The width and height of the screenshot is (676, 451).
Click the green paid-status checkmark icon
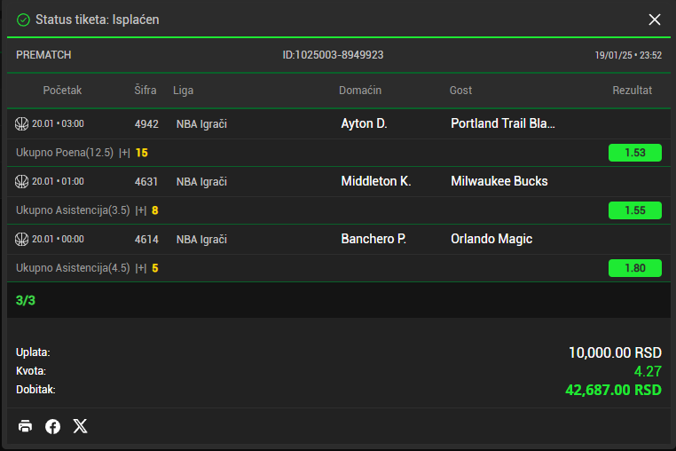point(23,20)
